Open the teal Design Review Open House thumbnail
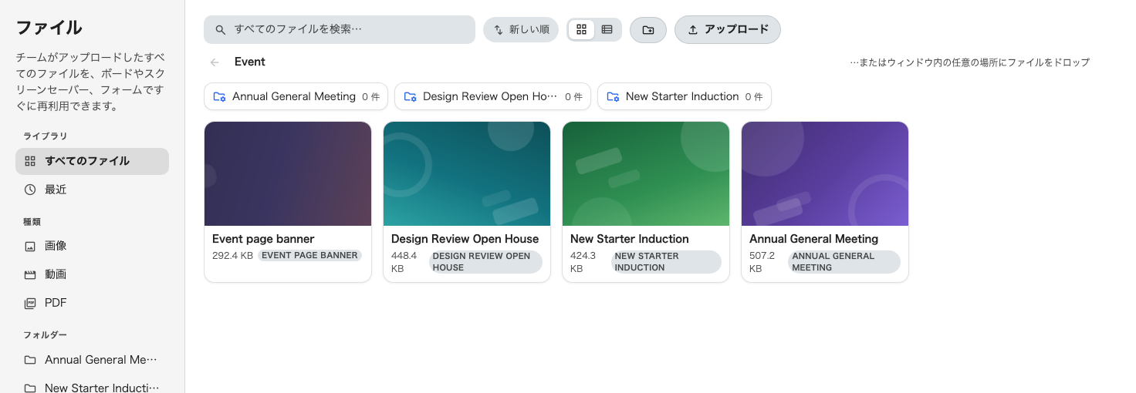The width and height of the screenshot is (1136, 393). 467,173
